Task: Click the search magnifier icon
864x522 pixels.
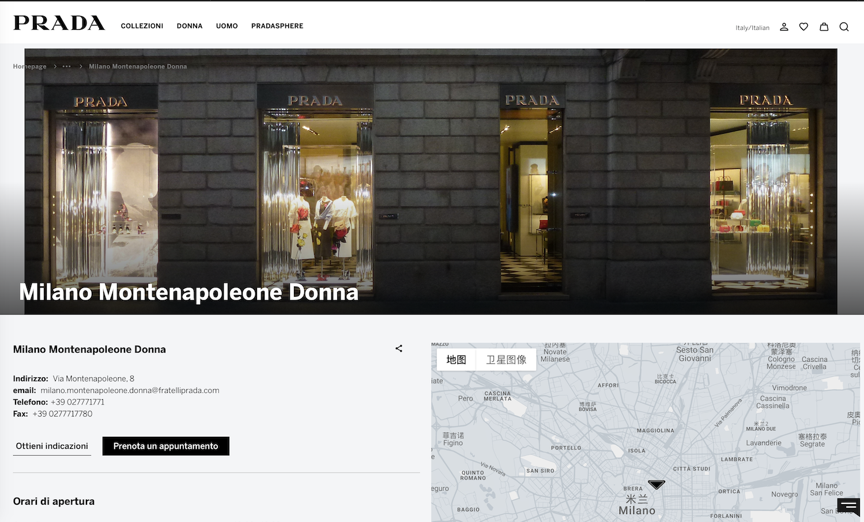Action: click(844, 27)
